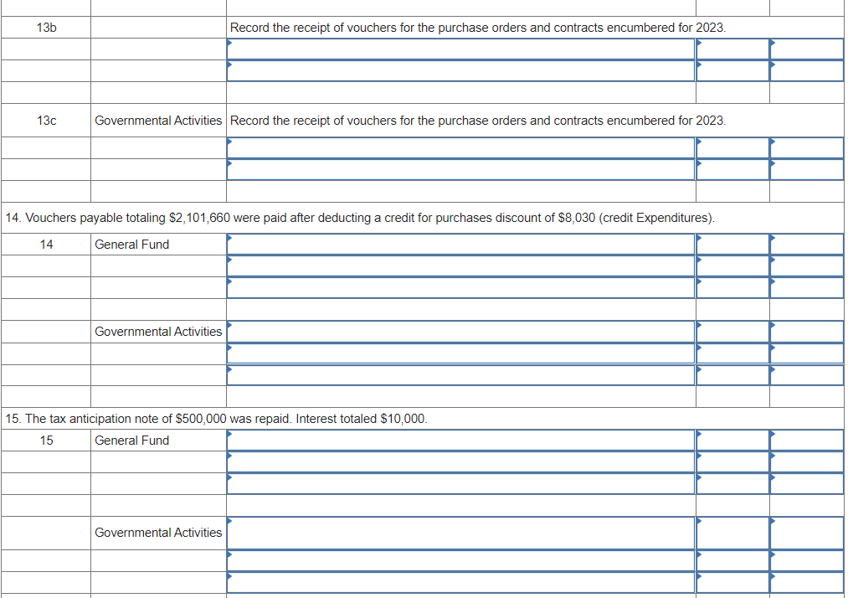This screenshot has height=598, width=848.
Task: Open the first account dropdown for 14 General Fund
Action: coord(460,244)
